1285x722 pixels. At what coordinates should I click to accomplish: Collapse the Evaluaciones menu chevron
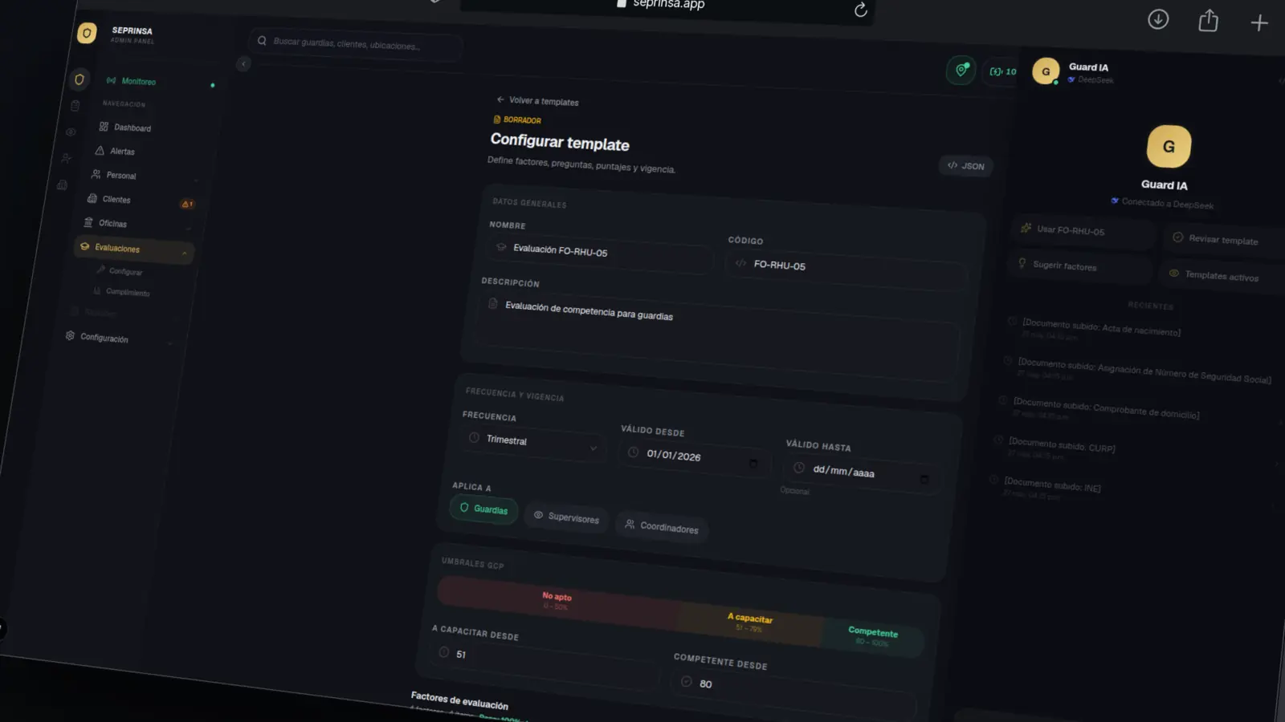click(185, 254)
